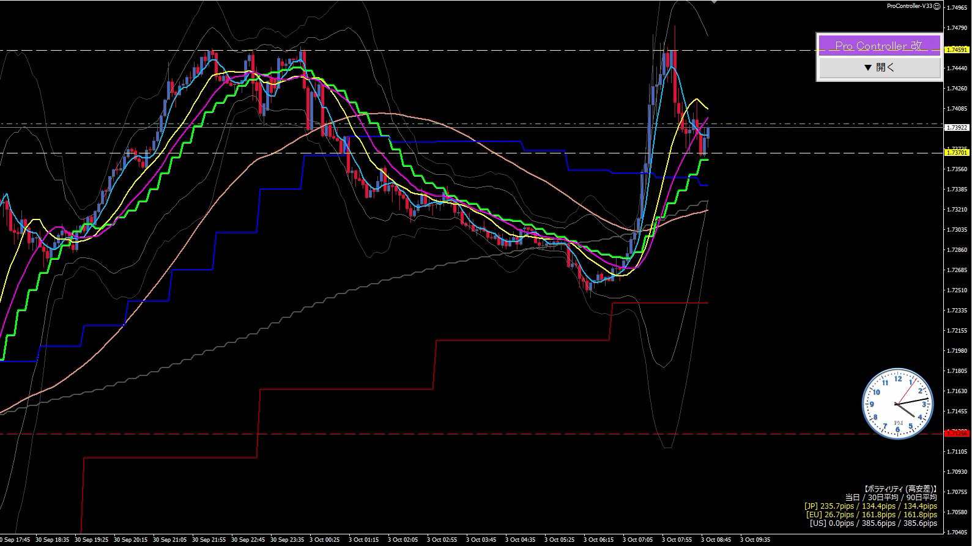Click the [EU] 26.7pips volatility line
The height and width of the screenshot is (546, 972).
pyautogui.click(x=872, y=514)
